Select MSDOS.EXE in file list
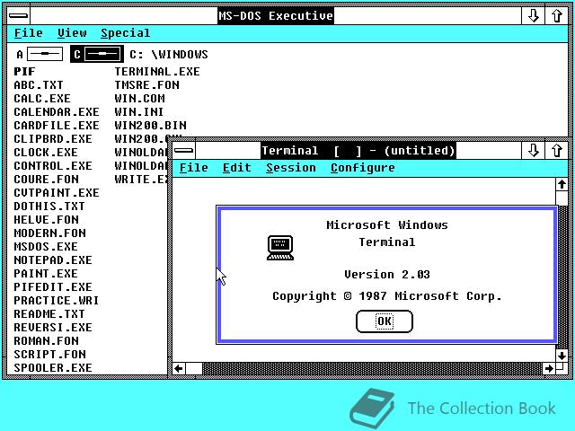Screen dimensions: 575x431 pos(46,247)
